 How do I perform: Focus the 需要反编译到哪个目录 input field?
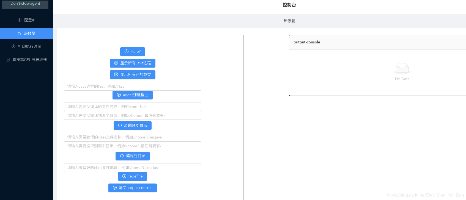[133, 115]
